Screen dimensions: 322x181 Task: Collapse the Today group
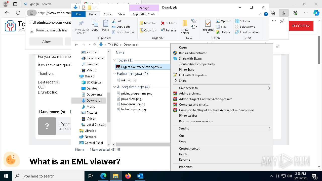[114, 60]
